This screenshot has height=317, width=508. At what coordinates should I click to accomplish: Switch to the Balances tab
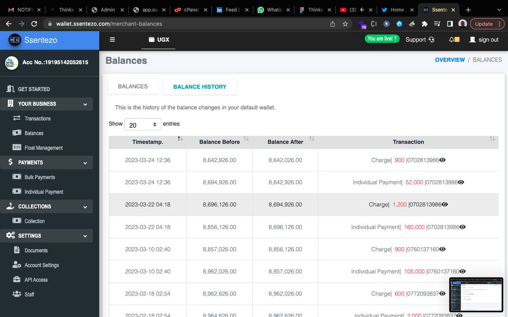(x=133, y=86)
